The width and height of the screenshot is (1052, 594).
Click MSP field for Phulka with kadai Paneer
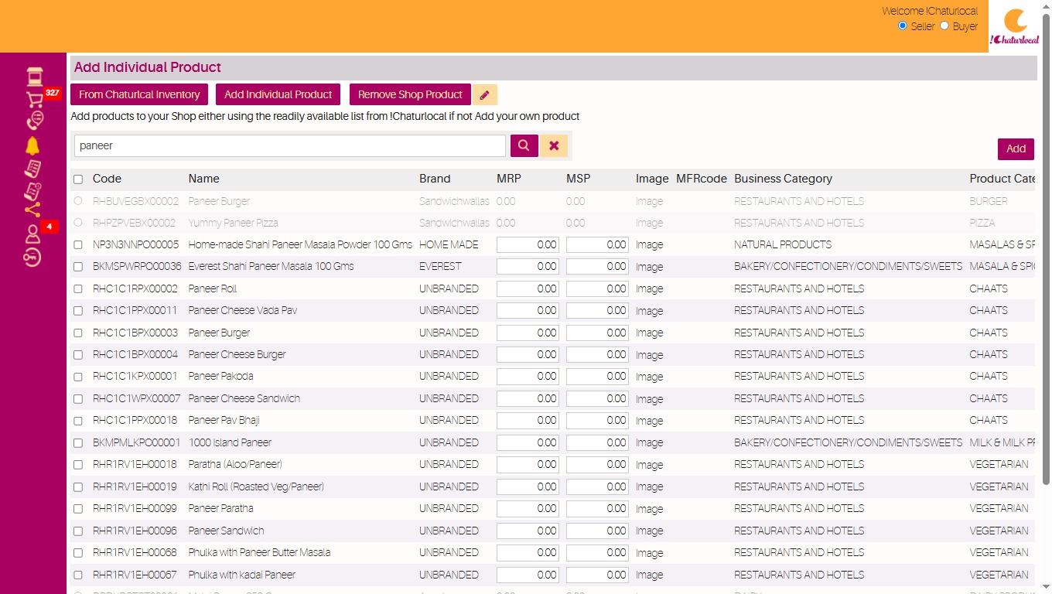click(x=597, y=575)
